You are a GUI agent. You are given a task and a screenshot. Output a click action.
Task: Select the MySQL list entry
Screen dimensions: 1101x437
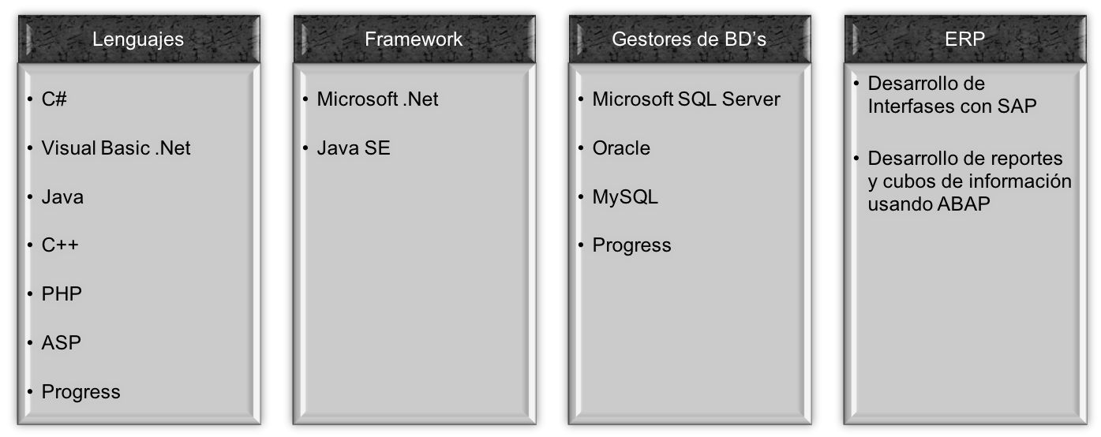coord(625,197)
